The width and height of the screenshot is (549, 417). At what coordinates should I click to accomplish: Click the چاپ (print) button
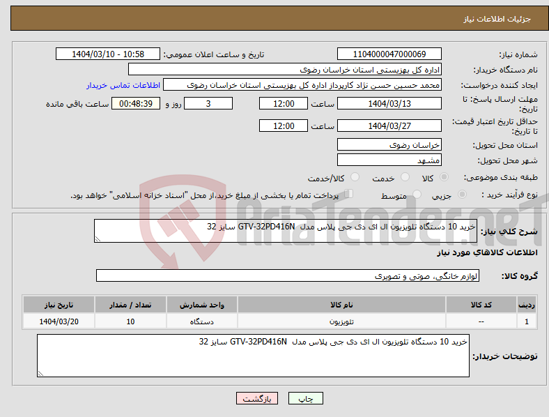(305, 398)
